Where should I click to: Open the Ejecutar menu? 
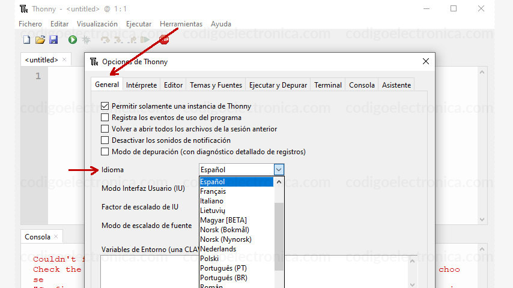pos(139,24)
